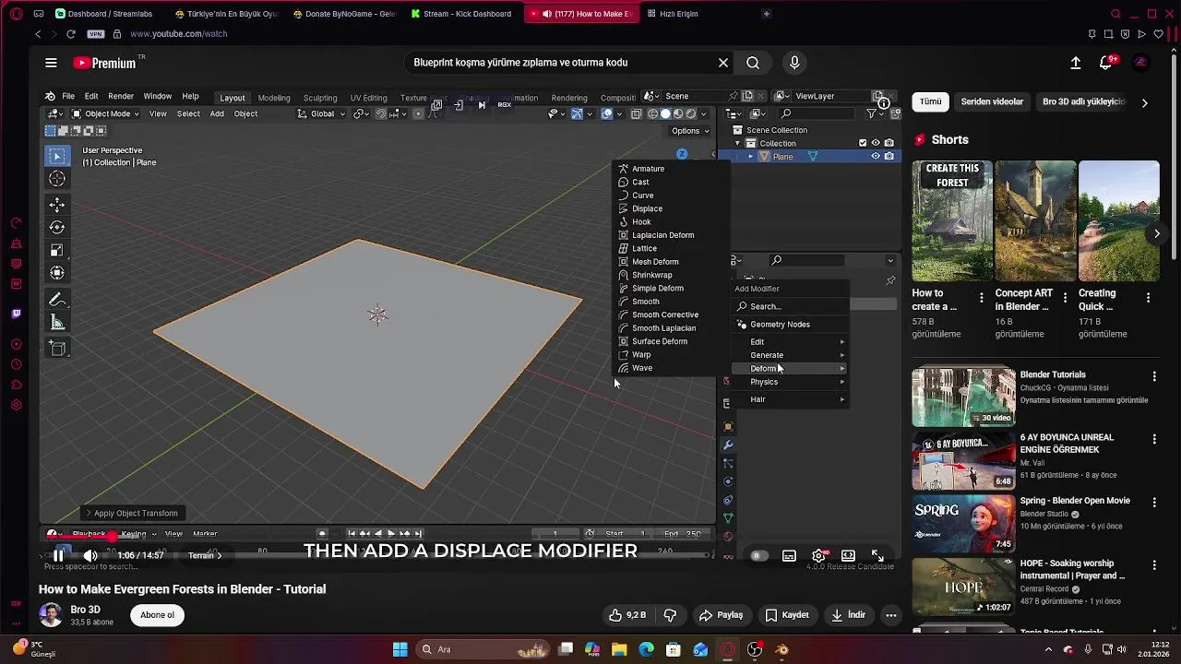The image size is (1181, 664).
Task: Click the Paylaş share button
Action: tap(721, 615)
